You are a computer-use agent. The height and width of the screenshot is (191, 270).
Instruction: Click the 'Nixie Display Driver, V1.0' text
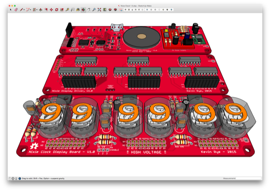(x=72, y=91)
